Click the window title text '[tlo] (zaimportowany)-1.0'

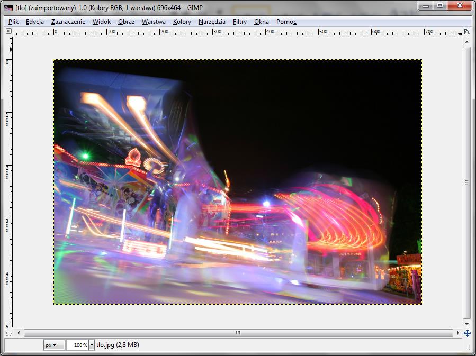51,8
